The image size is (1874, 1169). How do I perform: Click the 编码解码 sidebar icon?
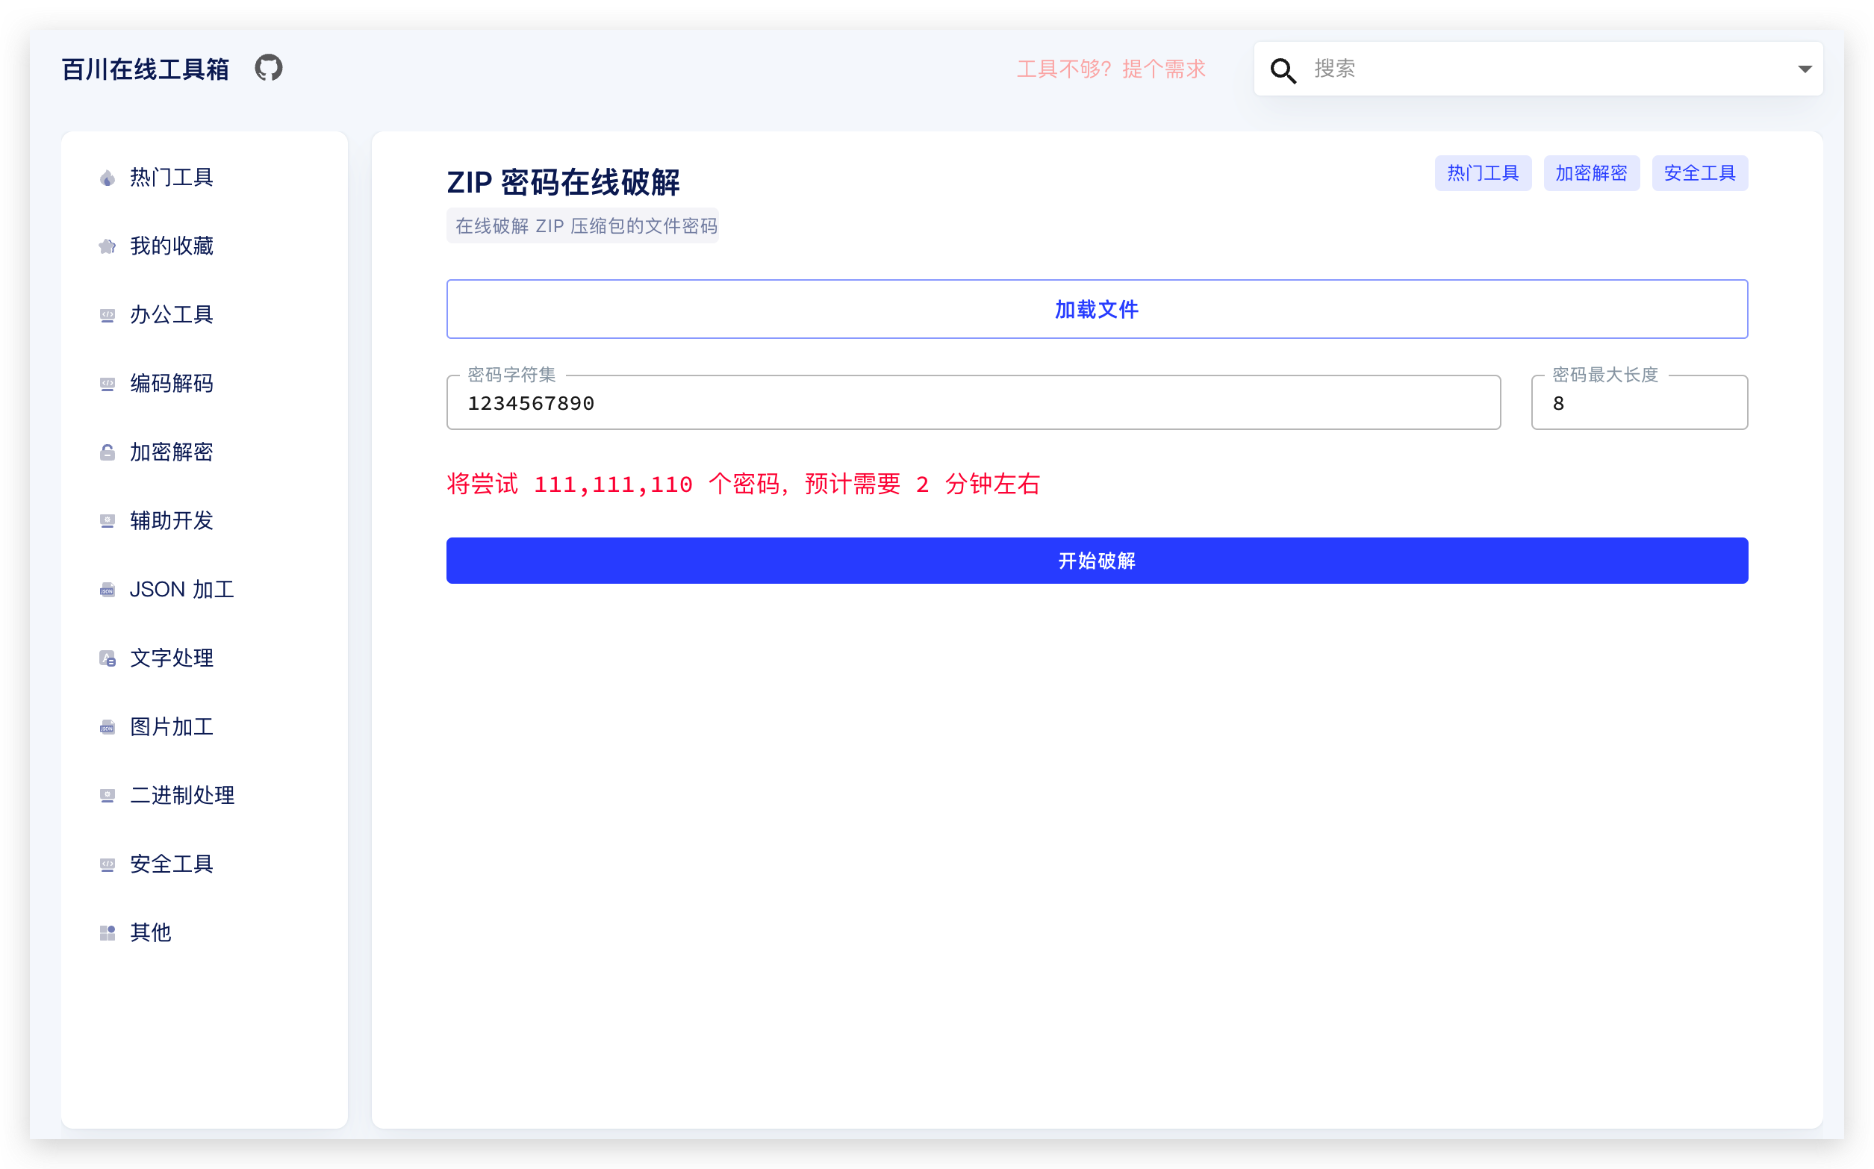[x=108, y=384]
